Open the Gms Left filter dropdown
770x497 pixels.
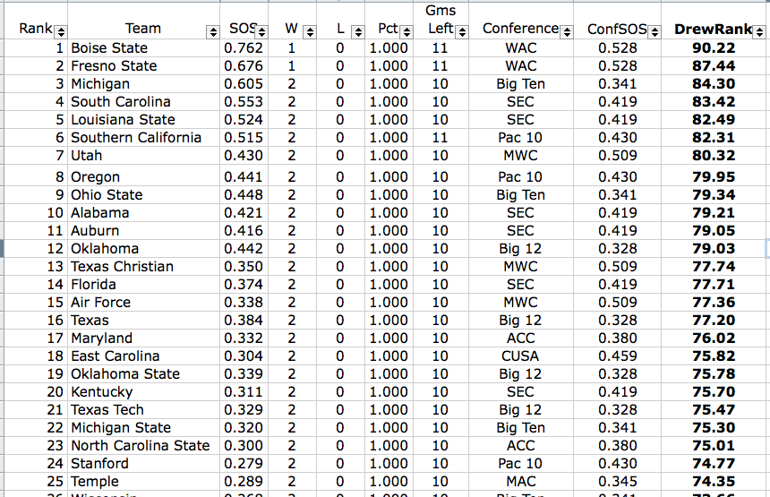(x=462, y=32)
